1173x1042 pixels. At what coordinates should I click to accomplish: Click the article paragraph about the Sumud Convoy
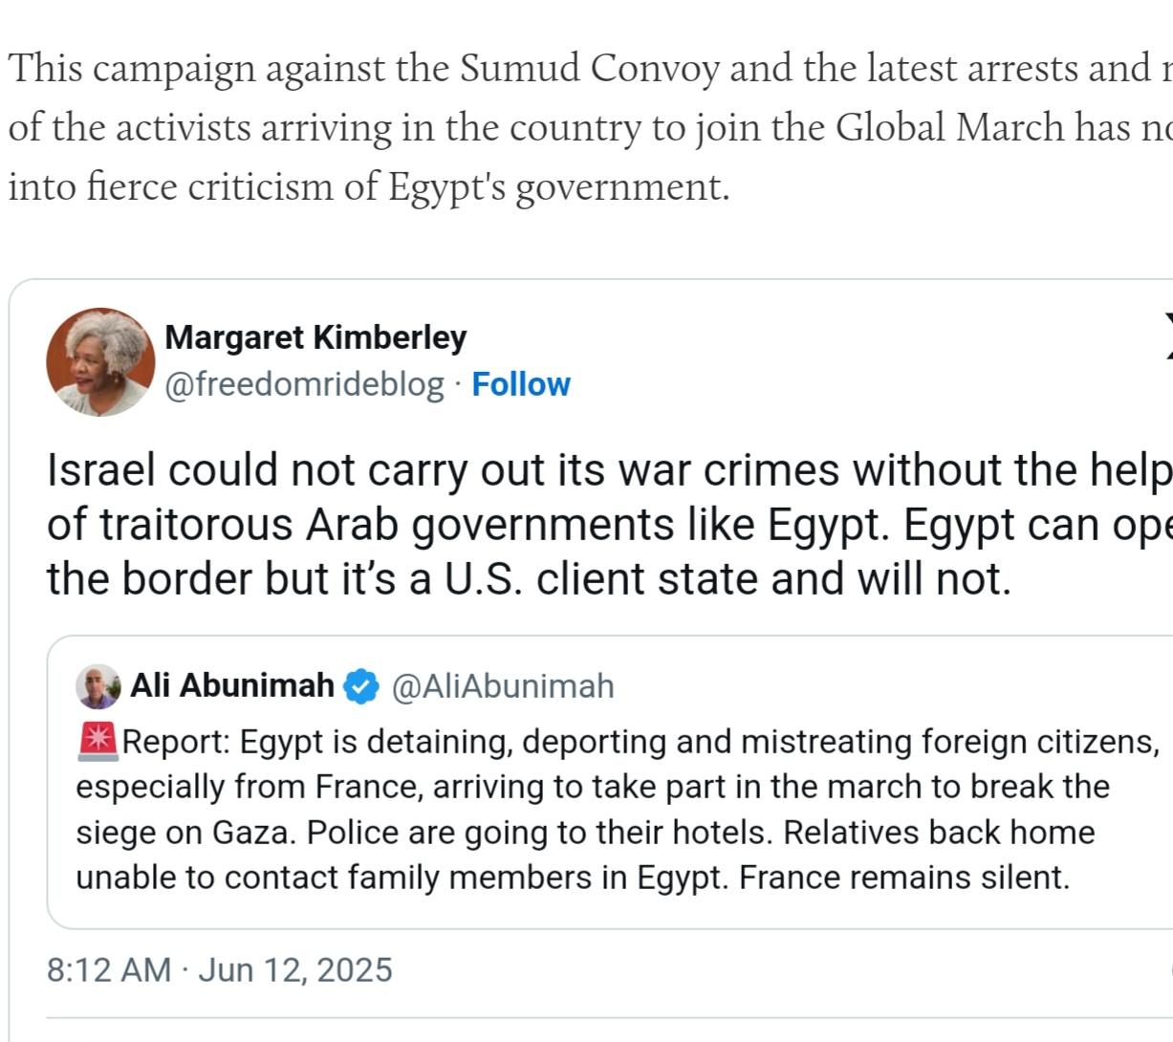pyautogui.click(x=590, y=127)
